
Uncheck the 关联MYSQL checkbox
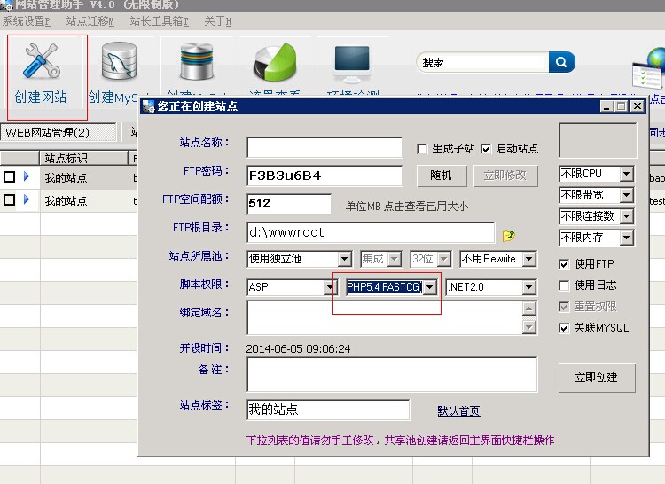click(x=564, y=328)
